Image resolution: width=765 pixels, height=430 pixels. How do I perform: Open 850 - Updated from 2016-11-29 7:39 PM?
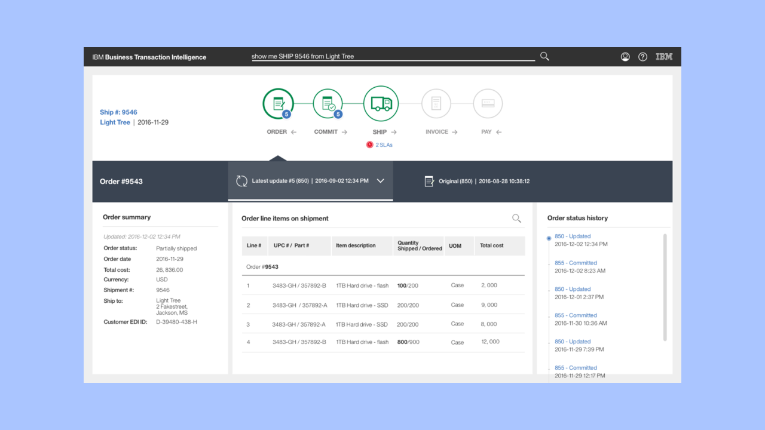[573, 342]
